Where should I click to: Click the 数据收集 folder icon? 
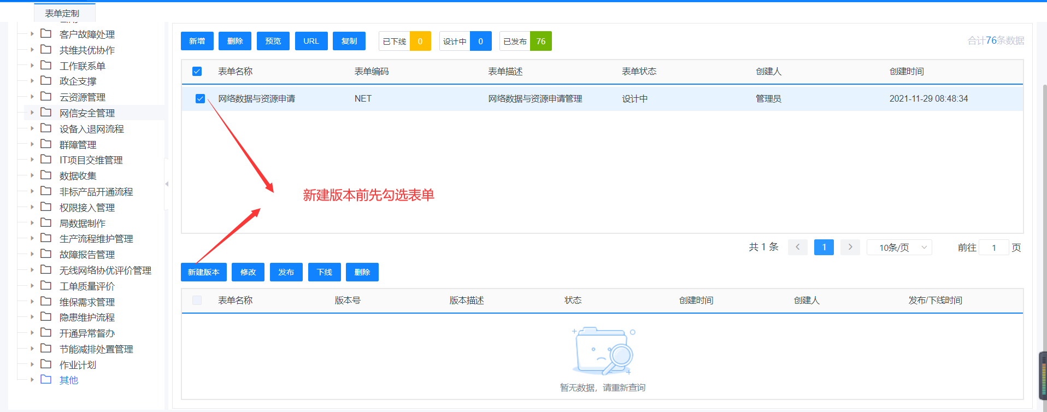[x=46, y=175]
